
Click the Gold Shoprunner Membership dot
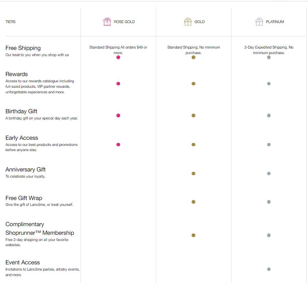pyautogui.click(x=193, y=235)
